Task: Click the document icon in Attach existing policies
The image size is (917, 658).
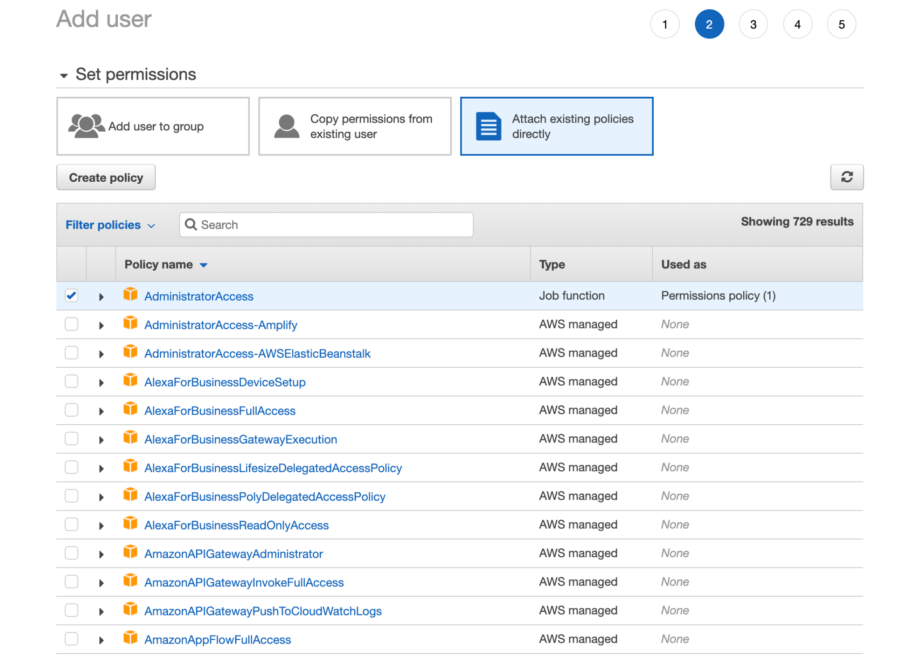Action: point(488,126)
